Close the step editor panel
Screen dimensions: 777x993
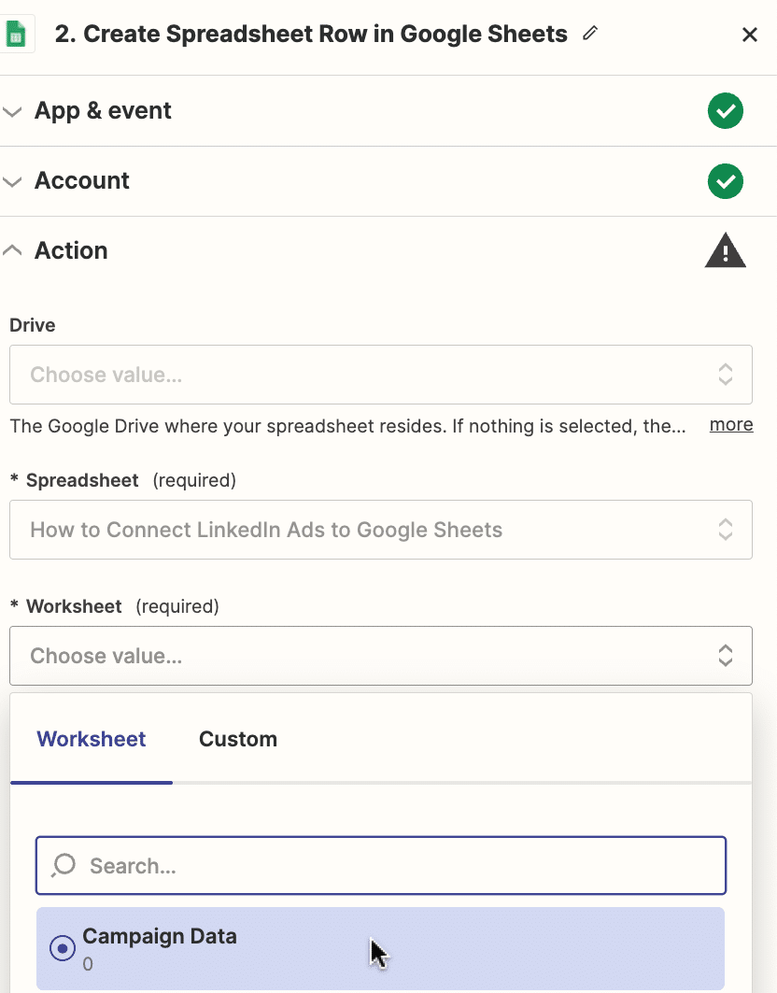pos(750,35)
